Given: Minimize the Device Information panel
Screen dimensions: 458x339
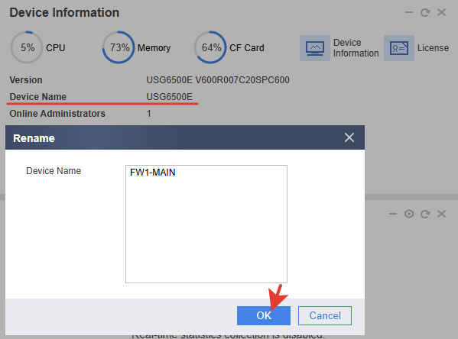Looking at the screenshot, I should 409,12.
